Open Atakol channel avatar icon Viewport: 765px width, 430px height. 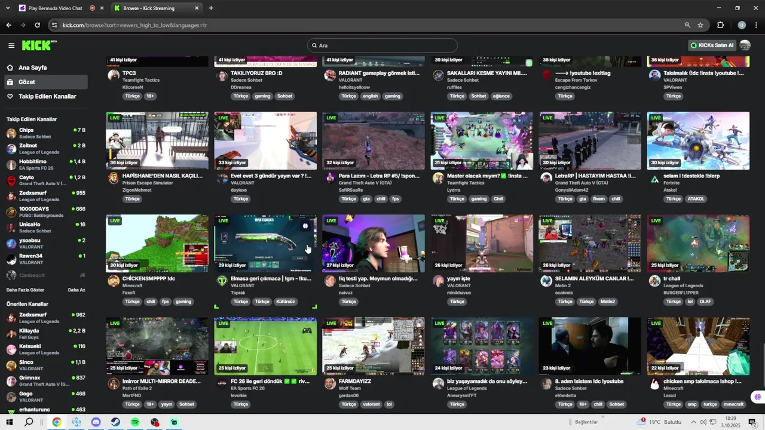pyautogui.click(x=654, y=178)
